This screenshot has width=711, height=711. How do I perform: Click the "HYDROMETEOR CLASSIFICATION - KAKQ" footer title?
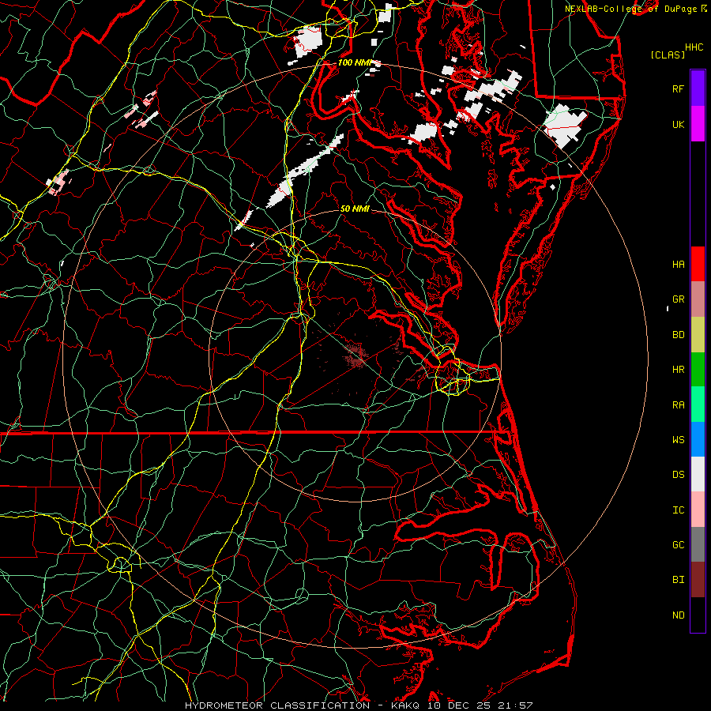[302, 705]
